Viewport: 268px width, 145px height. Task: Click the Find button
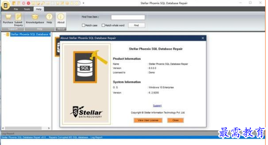[x=136, y=25]
